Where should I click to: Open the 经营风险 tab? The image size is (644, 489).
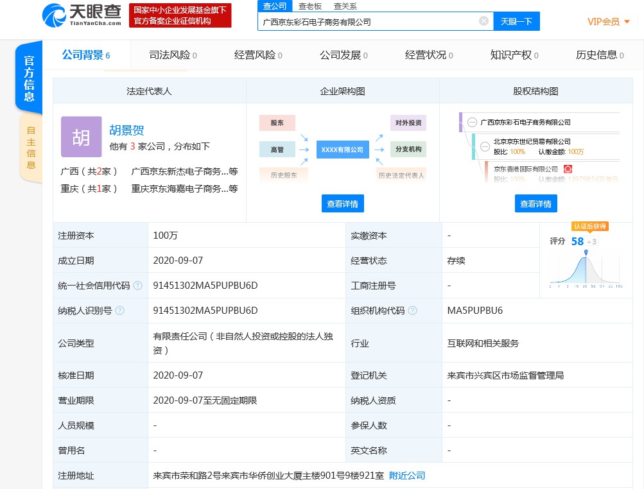click(x=258, y=55)
